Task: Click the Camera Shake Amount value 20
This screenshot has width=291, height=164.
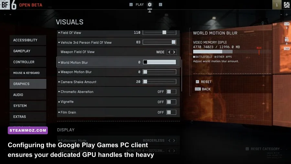Action: 138,82
